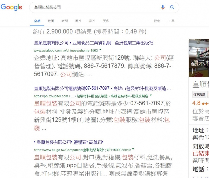The height and width of the screenshot is (178, 209).
Task: Switch to the 影片 tab
Action: click(92, 21)
